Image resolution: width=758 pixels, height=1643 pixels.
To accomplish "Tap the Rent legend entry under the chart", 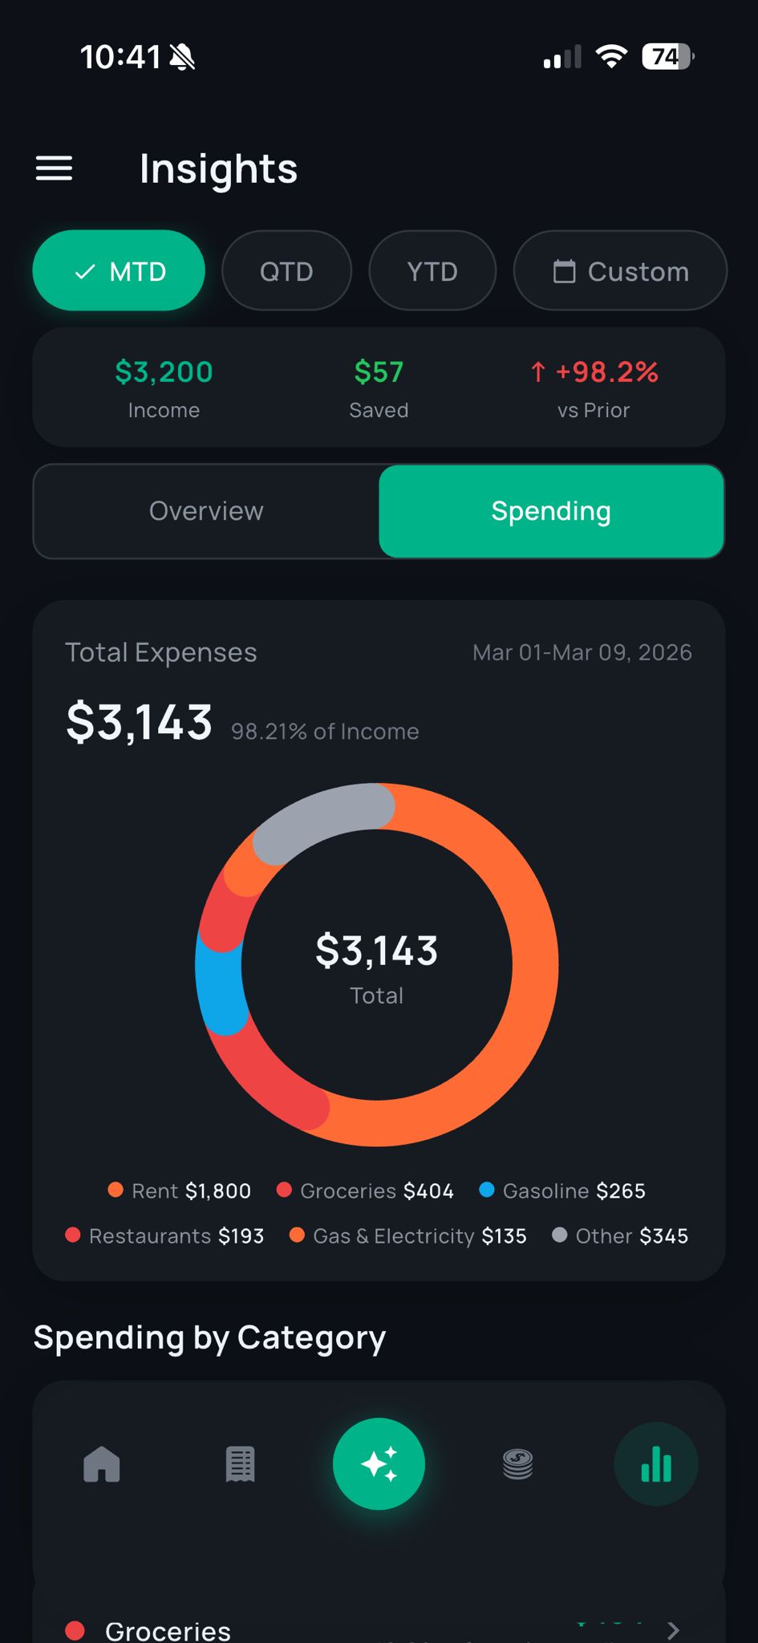I will click(178, 1191).
